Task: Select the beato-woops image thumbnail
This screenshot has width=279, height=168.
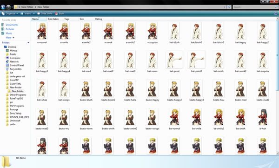Action: point(153,117)
